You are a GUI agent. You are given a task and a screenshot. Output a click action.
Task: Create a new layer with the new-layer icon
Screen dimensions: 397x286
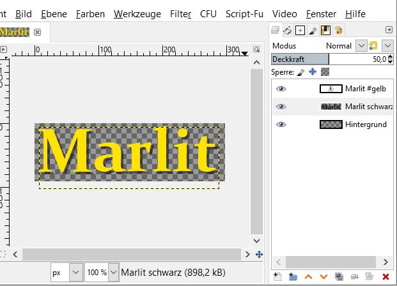[277, 276]
